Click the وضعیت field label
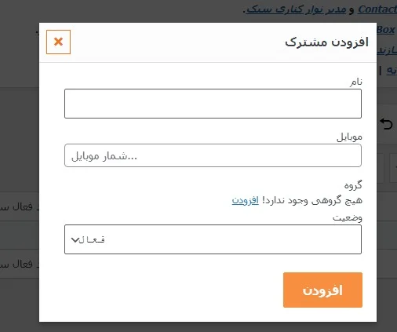Image resolution: width=397 pixels, height=332 pixels. pyautogui.click(x=348, y=217)
